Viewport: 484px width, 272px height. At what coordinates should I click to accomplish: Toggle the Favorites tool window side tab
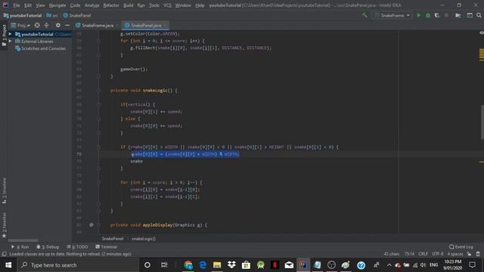tap(4, 225)
